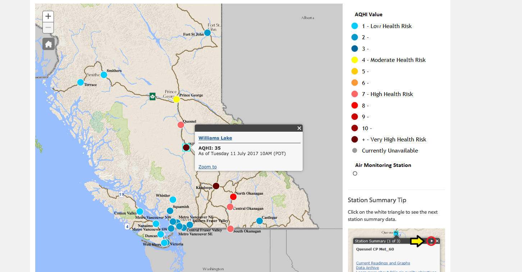Select the Duncan station marker
The image size is (522, 272).
(161, 234)
